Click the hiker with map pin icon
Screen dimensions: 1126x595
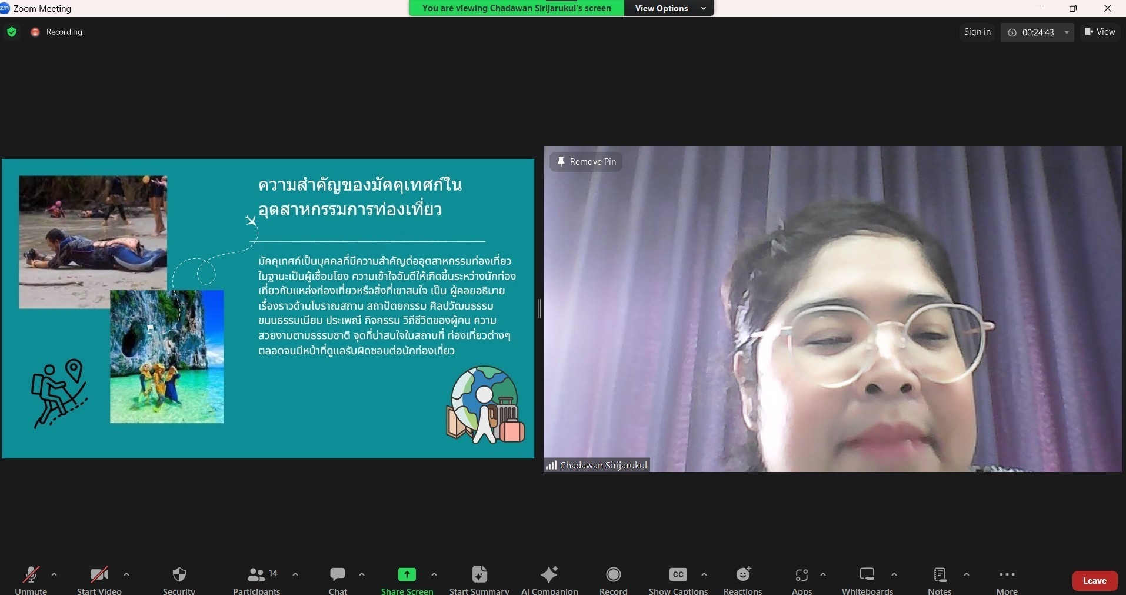click(x=59, y=393)
